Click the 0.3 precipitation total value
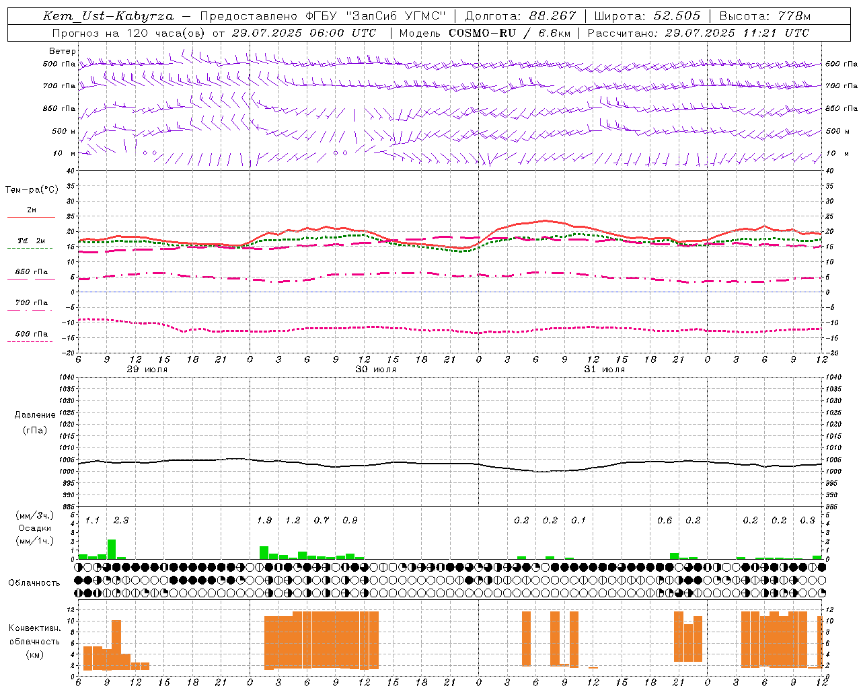The image size is (861, 688). coord(807,520)
